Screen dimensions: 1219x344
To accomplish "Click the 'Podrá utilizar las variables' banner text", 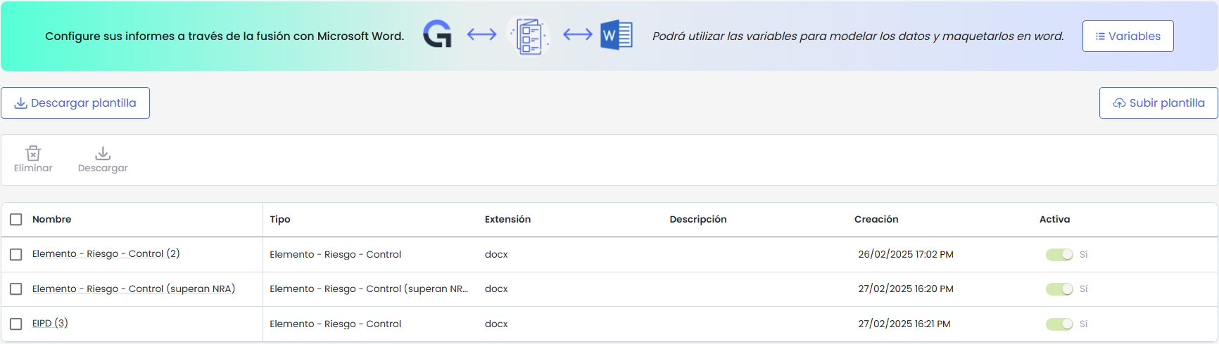I will coord(858,36).
